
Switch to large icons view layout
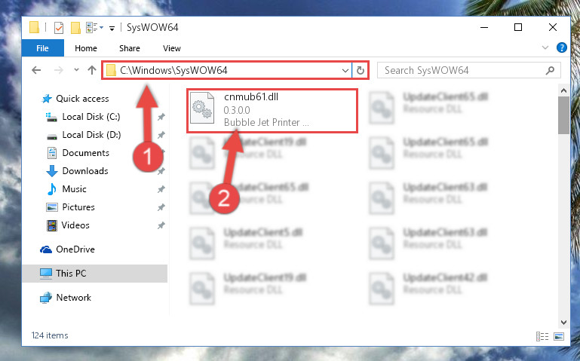tap(559, 336)
